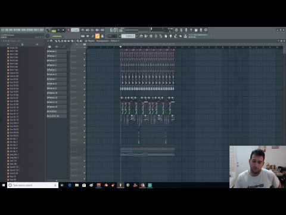Viewport: 286px width, 215px height.
Task: Select the blue paint tool in playlist
Action: point(59,41)
